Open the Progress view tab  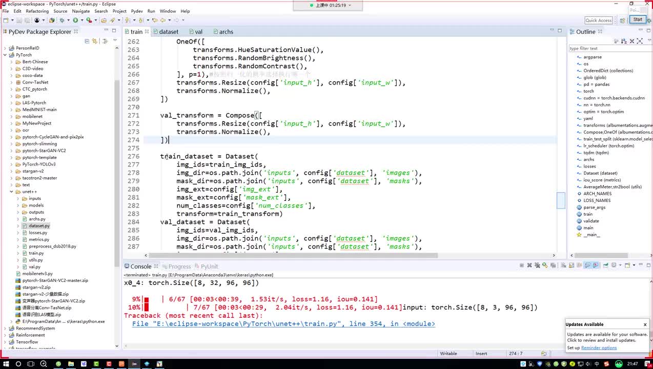[x=179, y=266]
